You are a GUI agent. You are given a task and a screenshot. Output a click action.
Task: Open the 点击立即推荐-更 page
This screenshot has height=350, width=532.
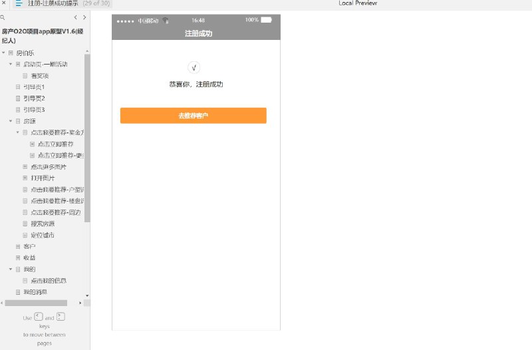click(61, 155)
